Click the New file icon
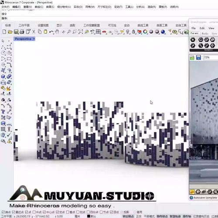 click(4, 32)
